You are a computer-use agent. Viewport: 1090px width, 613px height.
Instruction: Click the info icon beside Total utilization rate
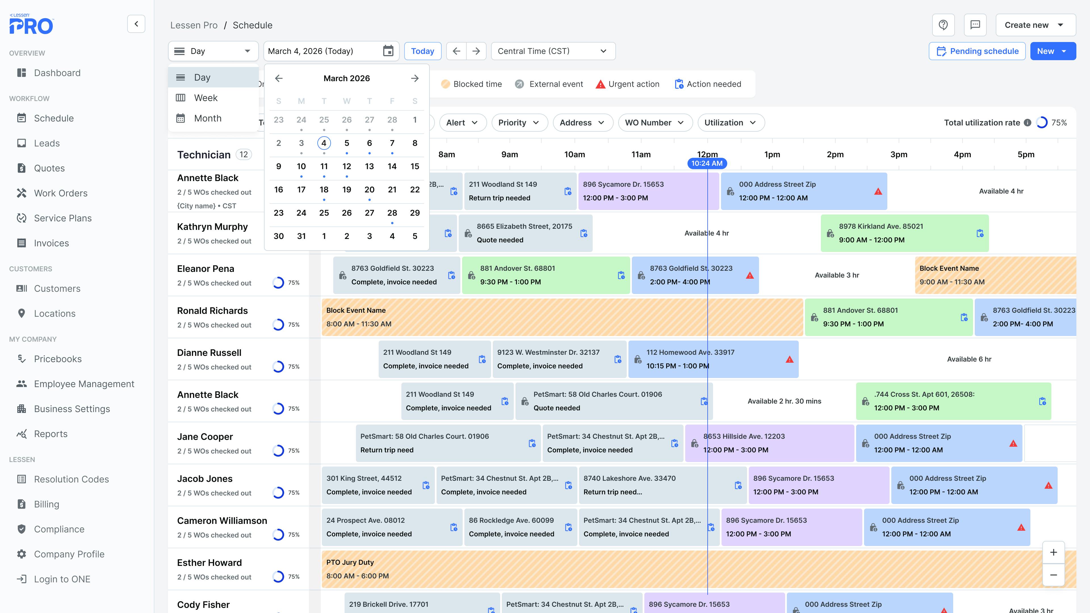1027,123
